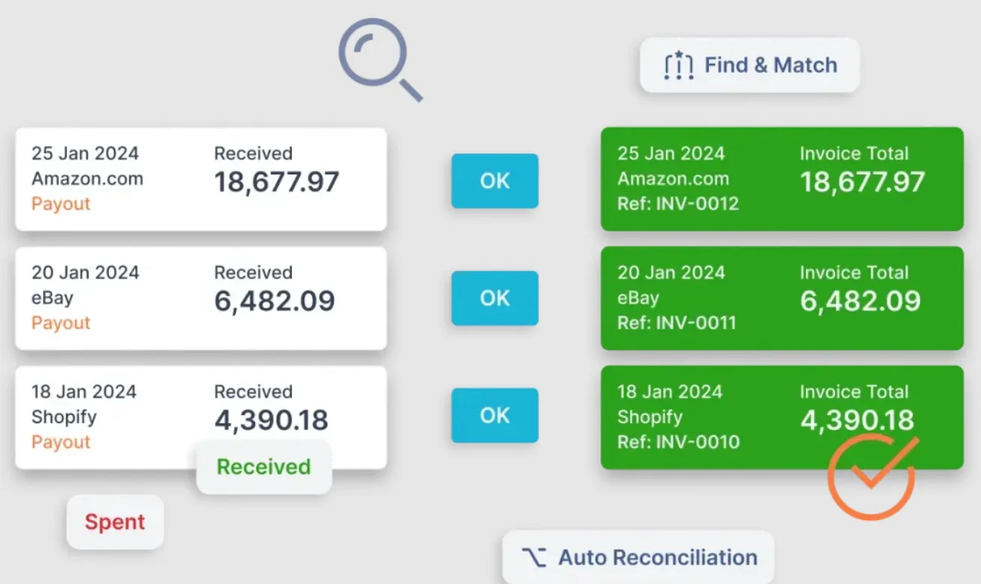This screenshot has width=981, height=584.
Task: Click eBay name in the white card
Action: pyautogui.click(x=53, y=298)
